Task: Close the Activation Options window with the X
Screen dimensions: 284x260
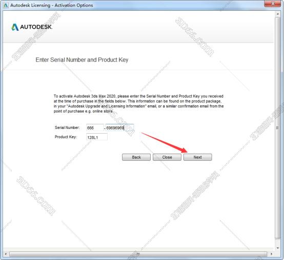Action: click(273, 4)
